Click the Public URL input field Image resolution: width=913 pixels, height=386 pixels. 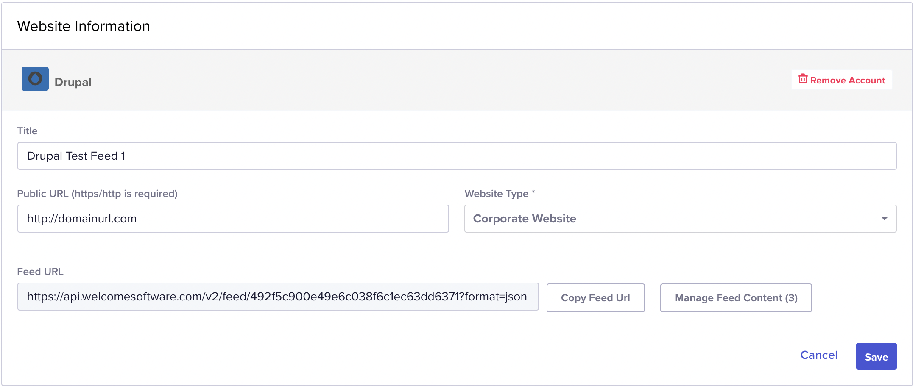point(233,219)
